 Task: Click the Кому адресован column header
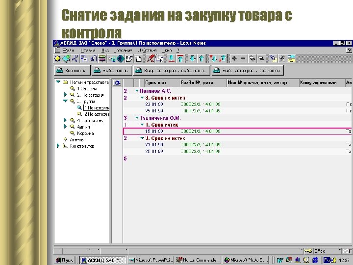pos(322,83)
